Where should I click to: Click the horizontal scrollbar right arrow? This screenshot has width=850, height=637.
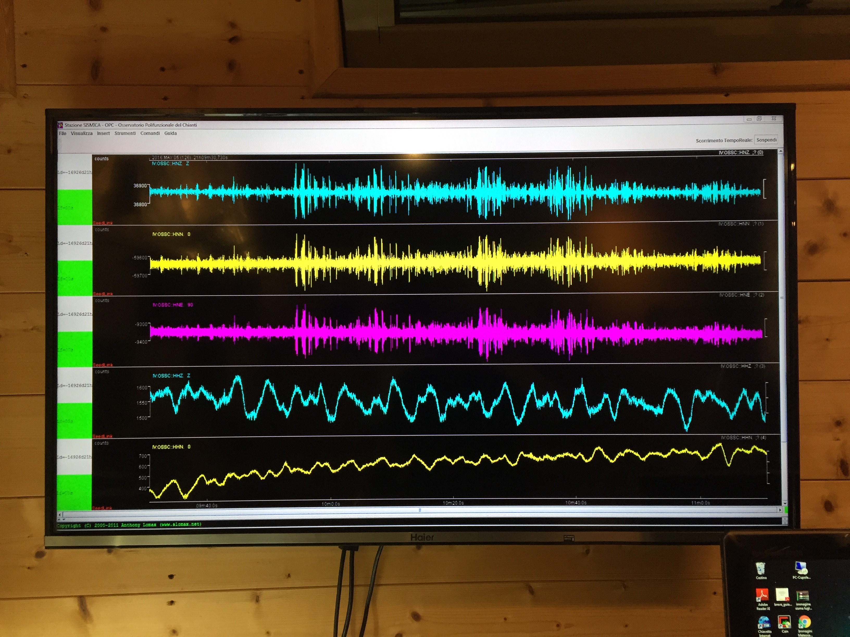point(780,510)
